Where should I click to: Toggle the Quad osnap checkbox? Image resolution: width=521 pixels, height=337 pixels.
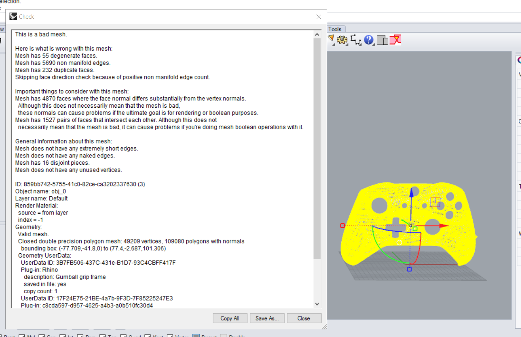pyautogui.click(x=123, y=336)
